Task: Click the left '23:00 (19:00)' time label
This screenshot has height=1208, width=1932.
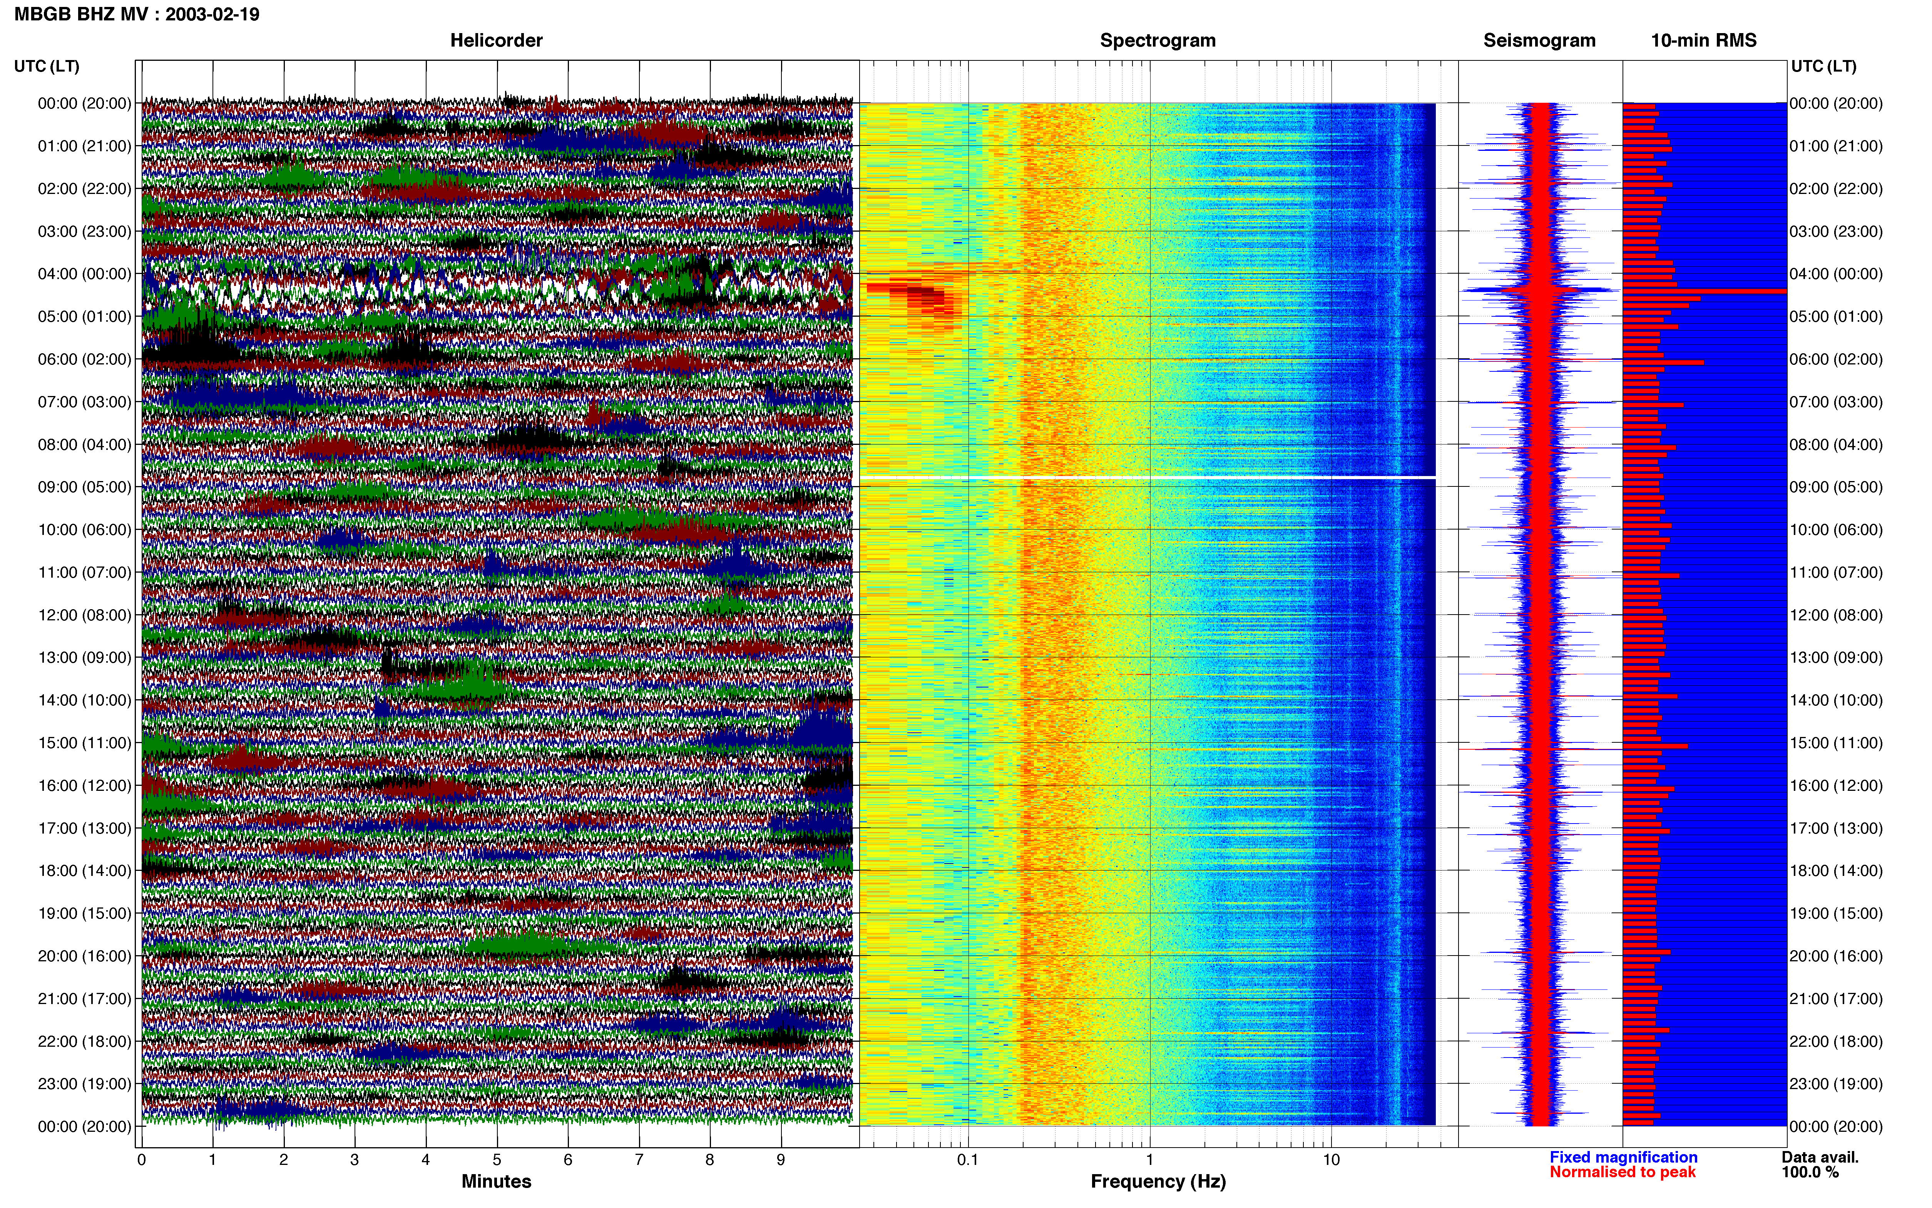Action: [85, 1084]
